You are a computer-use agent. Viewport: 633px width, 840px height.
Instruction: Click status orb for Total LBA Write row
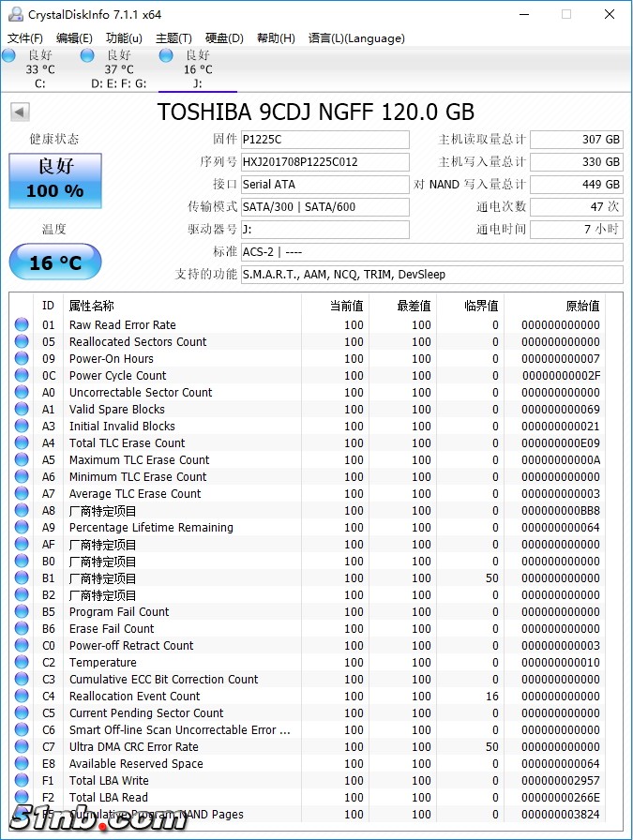pyautogui.click(x=22, y=781)
